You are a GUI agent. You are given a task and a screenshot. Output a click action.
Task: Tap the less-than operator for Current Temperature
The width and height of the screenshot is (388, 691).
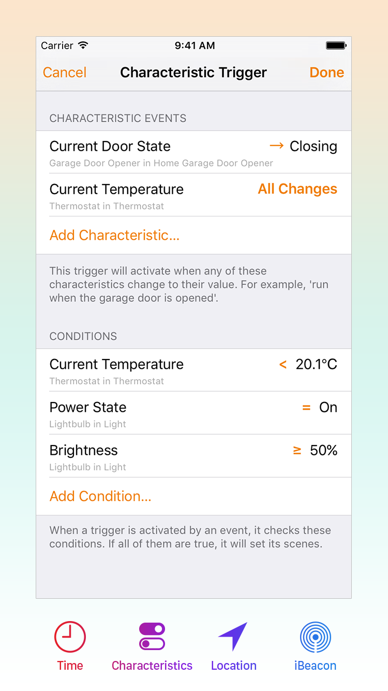click(283, 365)
